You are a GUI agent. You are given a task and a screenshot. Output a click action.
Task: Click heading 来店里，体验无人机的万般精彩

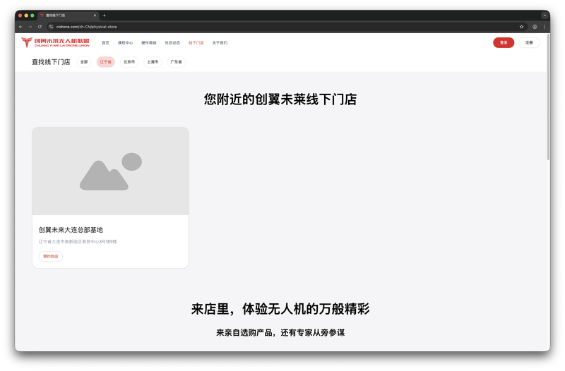click(280, 309)
